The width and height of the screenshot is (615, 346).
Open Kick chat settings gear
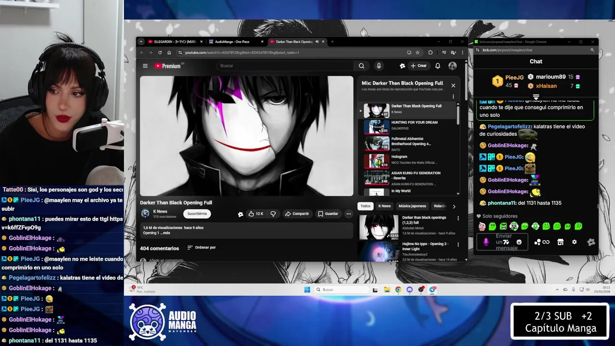(574, 242)
